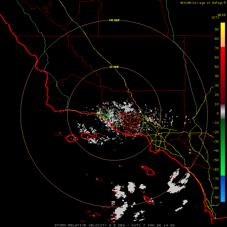Pick the blue bottom color bar segment
Viewport: 227px width, 227px height.
(223, 189)
